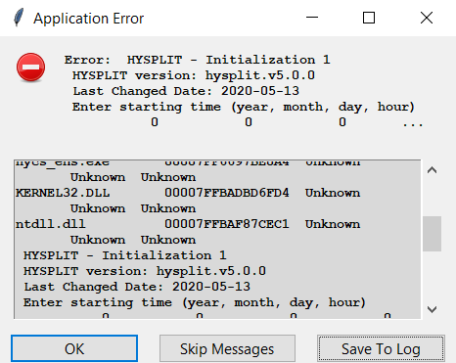Screen dimensions: 456x363
Task: Click Last Changed Date line in log box
Action: coord(137,287)
